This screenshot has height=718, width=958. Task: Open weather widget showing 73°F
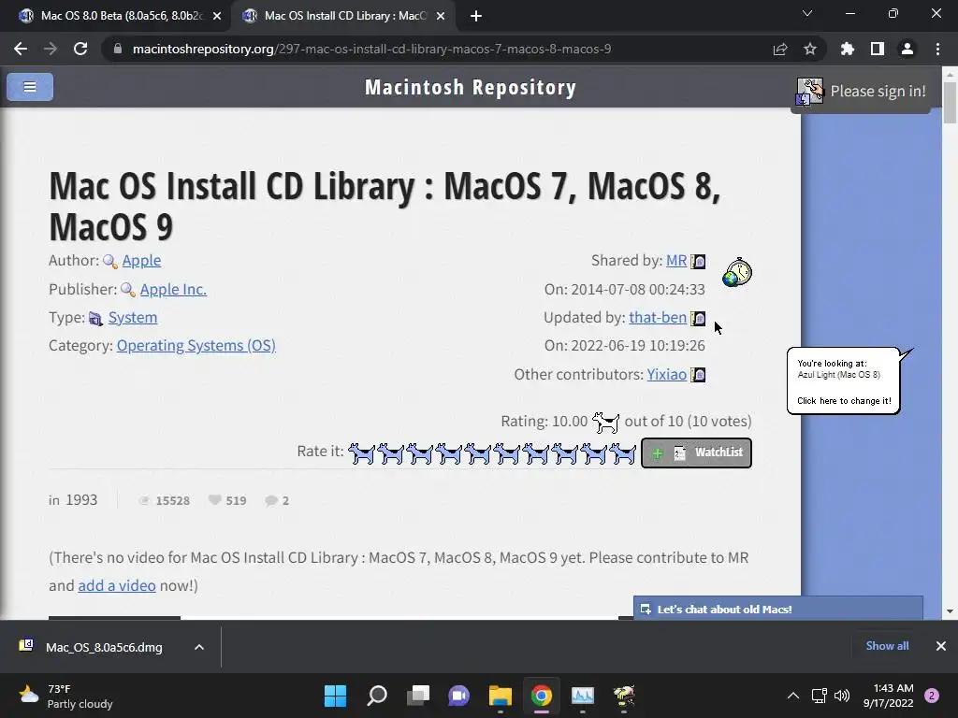coord(66,696)
